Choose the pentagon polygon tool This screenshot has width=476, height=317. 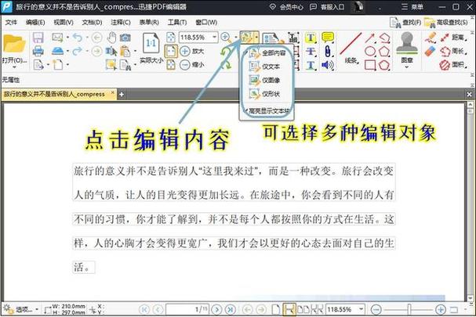click(x=384, y=51)
